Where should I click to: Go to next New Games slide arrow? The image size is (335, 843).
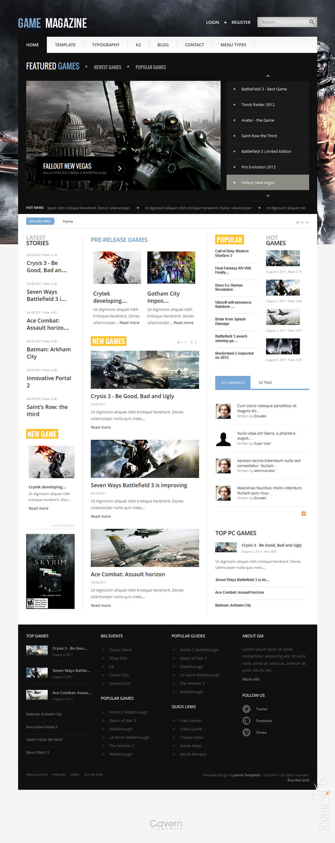[195, 342]
